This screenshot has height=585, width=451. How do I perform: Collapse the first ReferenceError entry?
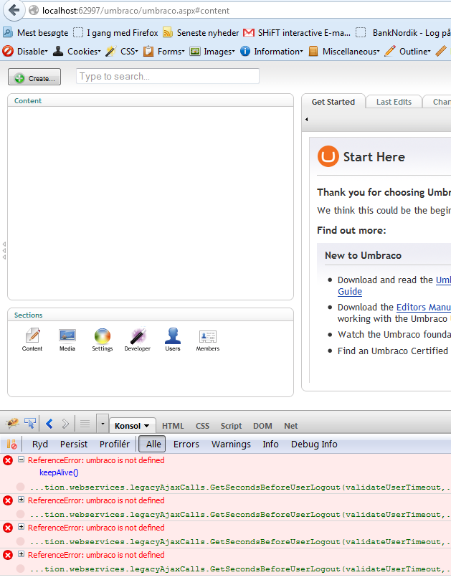tap(22, 460)
